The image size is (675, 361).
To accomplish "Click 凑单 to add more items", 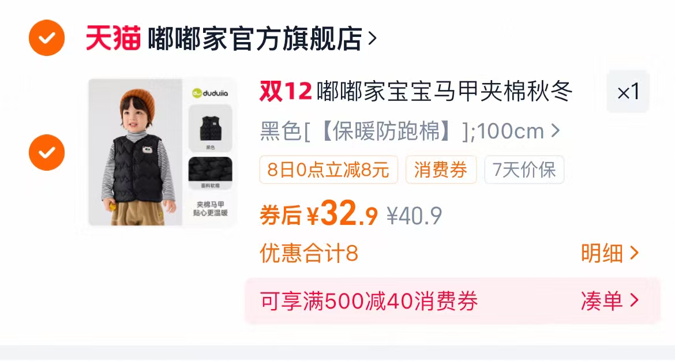I will [610, 301].
